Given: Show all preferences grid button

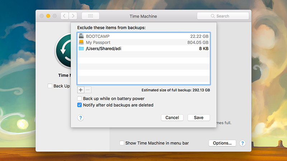Looking at the screenshot, I should click(90, 16).
